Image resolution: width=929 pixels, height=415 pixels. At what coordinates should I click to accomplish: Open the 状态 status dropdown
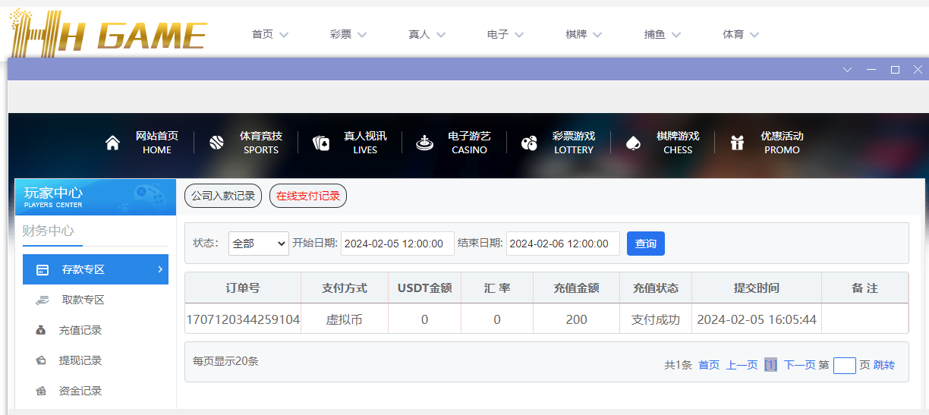[258, 244]
